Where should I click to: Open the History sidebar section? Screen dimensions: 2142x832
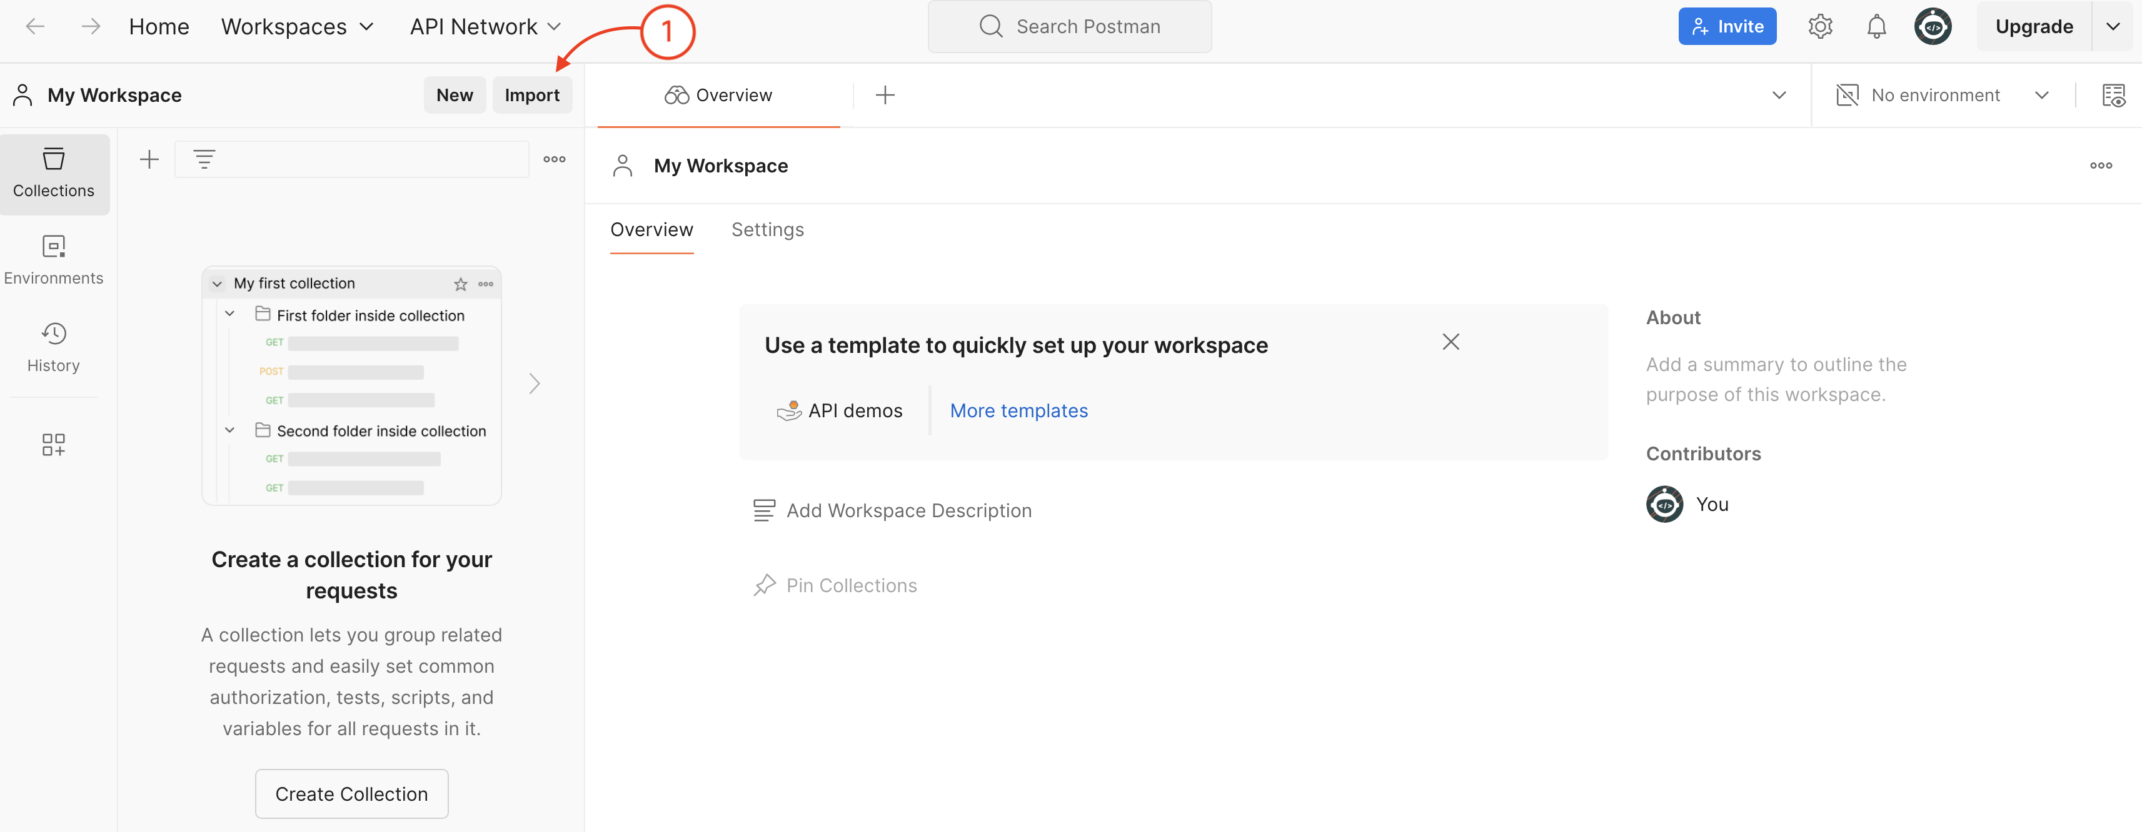click(54, 348)
